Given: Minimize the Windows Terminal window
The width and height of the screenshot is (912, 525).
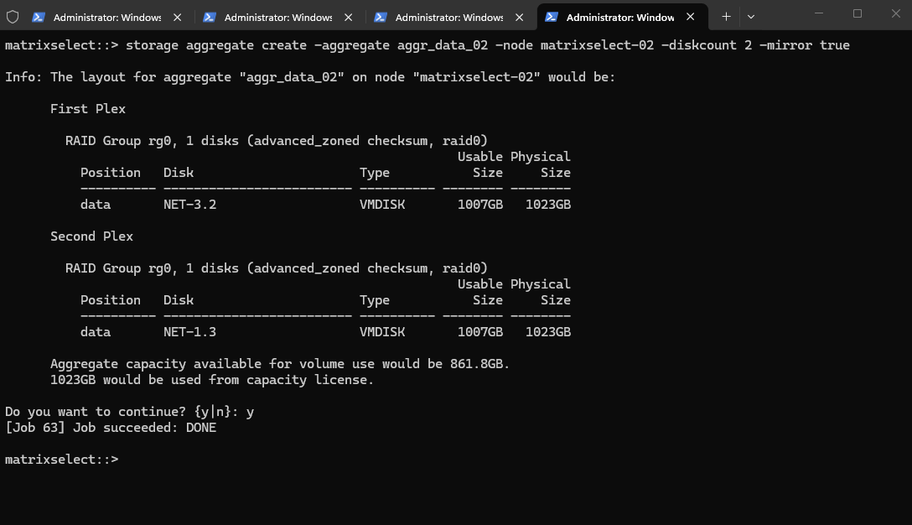Looking at the screenshot, I should click(x=819, y=13).
